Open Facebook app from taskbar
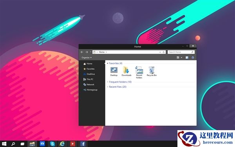 (83, 144)
